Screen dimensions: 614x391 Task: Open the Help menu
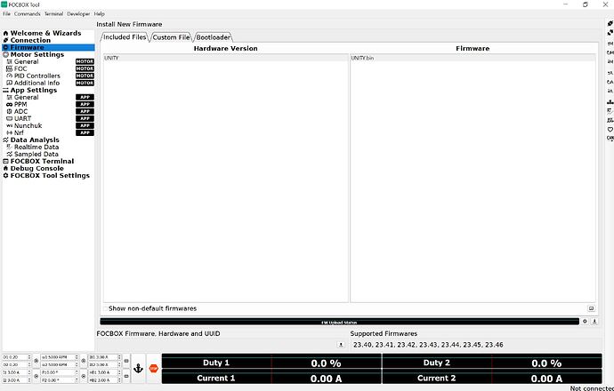click(x=99, y=13)
